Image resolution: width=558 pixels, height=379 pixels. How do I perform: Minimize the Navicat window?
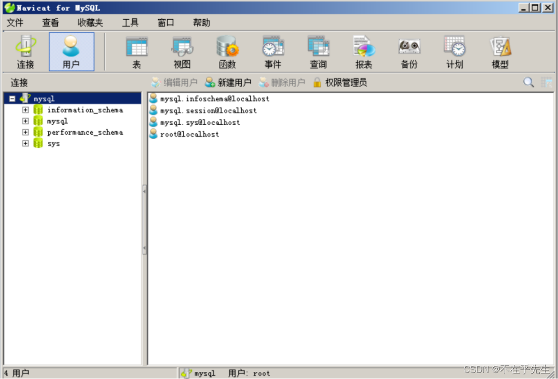523,8
